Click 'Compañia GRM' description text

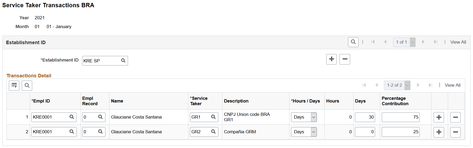click(240, 132)
